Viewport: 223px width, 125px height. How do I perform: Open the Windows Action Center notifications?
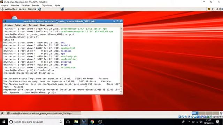[x=218, y=122]
